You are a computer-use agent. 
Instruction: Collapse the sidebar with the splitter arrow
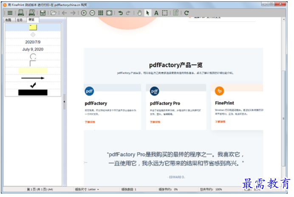(x=64, y=102)
